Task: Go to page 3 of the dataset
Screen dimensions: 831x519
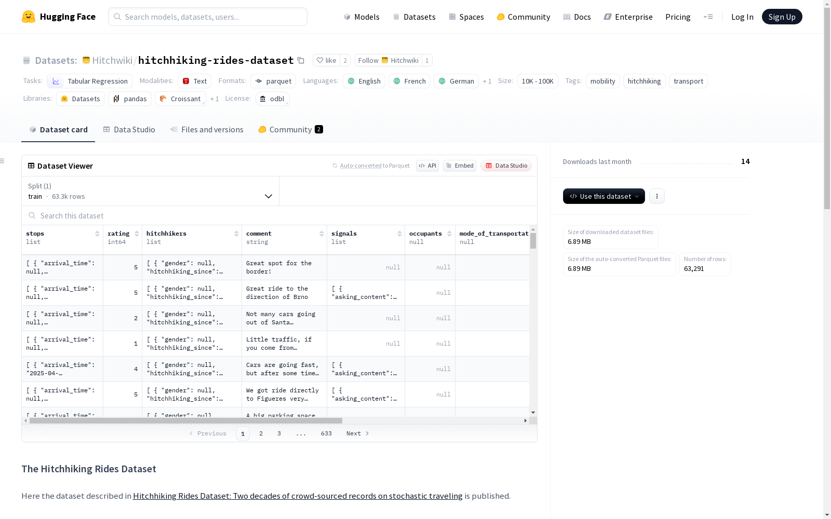Action: (279, 433)
